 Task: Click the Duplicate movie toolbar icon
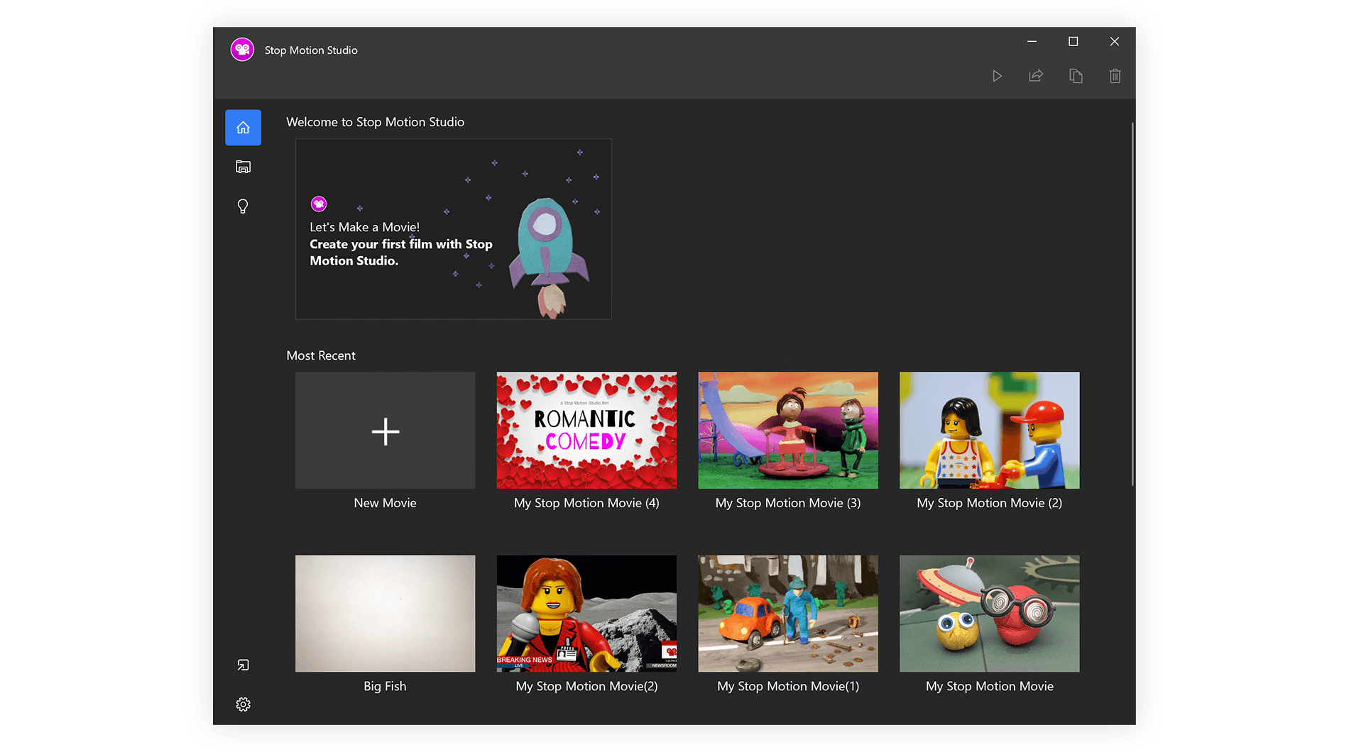(x=1076, y=76)
